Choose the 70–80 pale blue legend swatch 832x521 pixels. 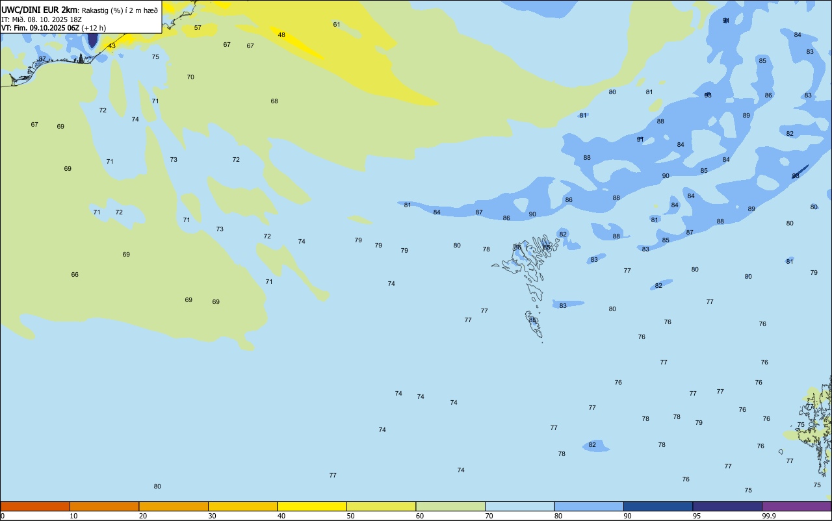point(519,506)
